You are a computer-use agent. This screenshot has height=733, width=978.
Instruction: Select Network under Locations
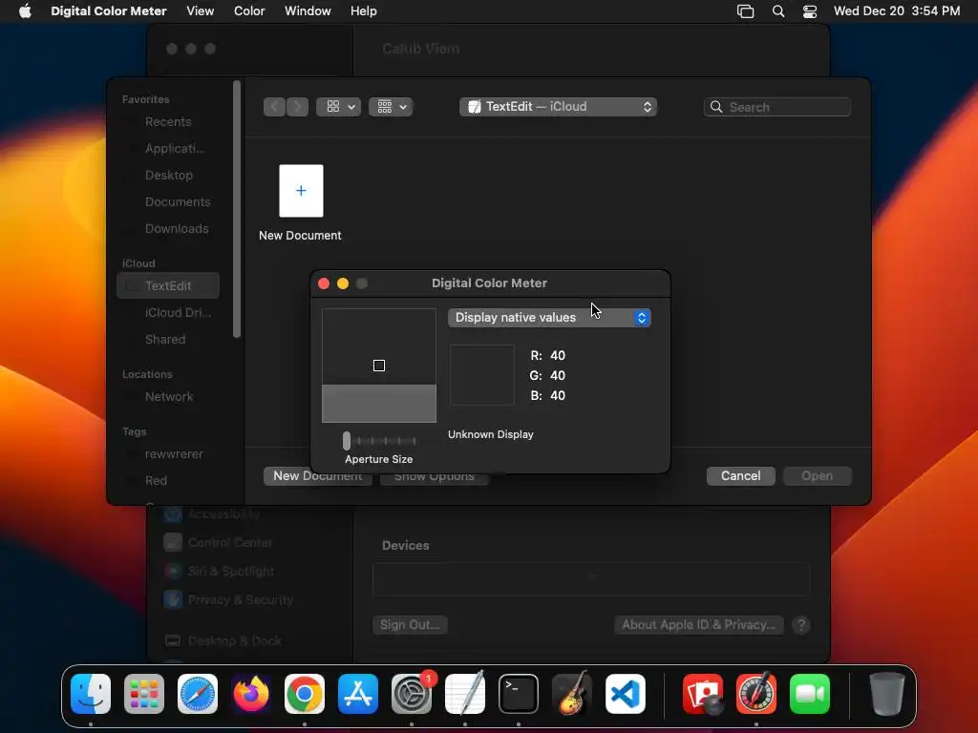click(x=168, y=396)
